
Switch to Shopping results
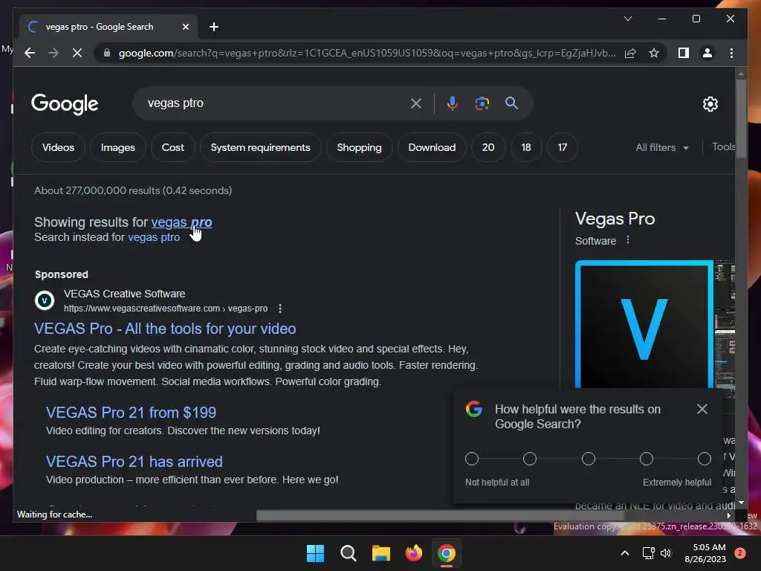point(359,148)
